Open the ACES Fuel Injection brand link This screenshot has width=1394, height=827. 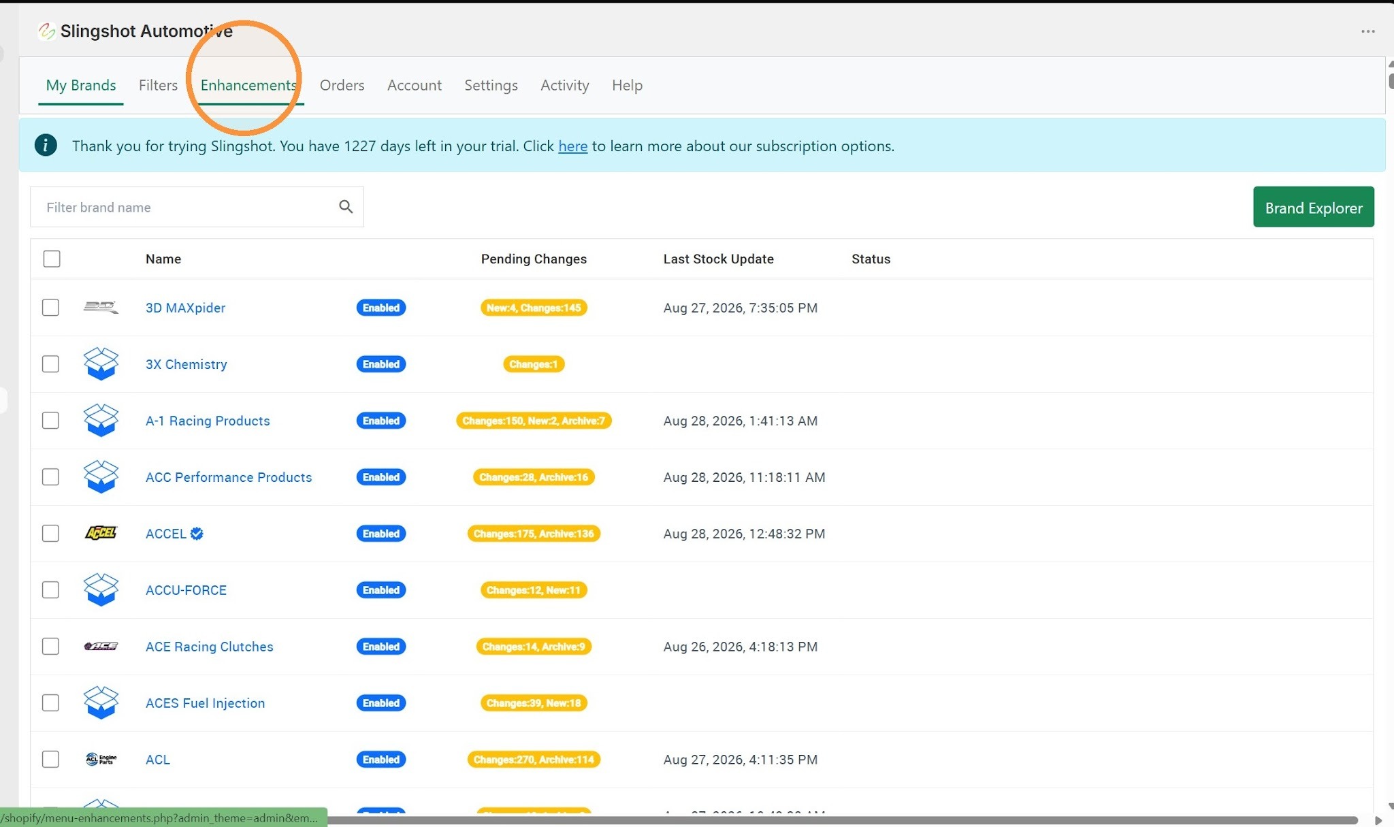[x=206, y=703]
